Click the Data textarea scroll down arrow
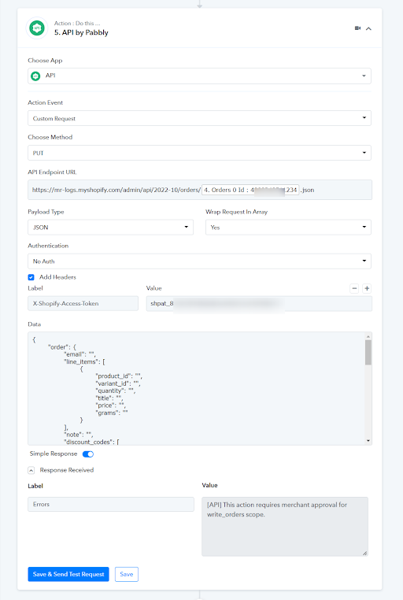 [368, 441]
